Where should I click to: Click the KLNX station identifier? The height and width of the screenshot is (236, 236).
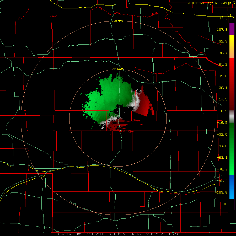(137, 234)
